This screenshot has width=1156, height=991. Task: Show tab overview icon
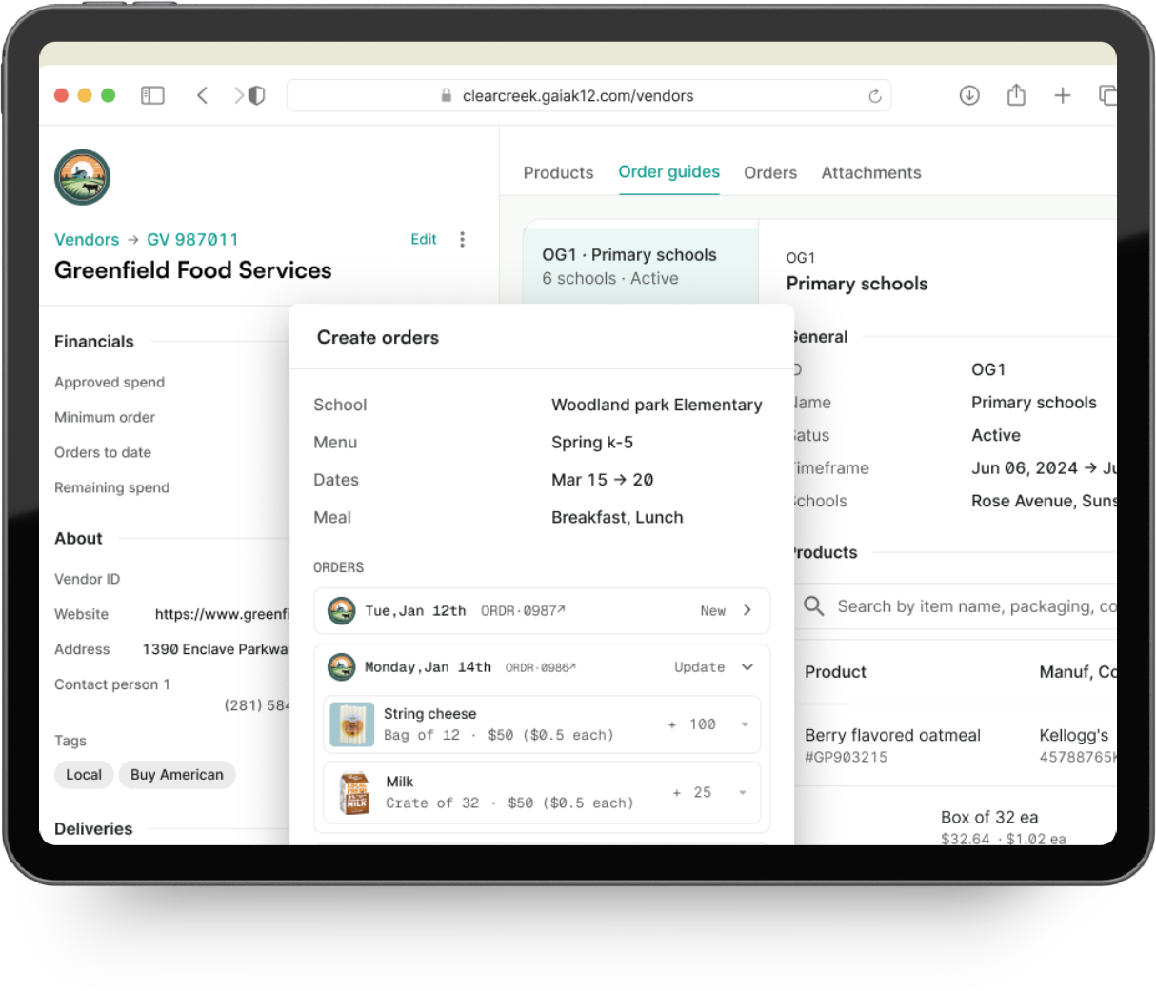tap(1107, 95)
